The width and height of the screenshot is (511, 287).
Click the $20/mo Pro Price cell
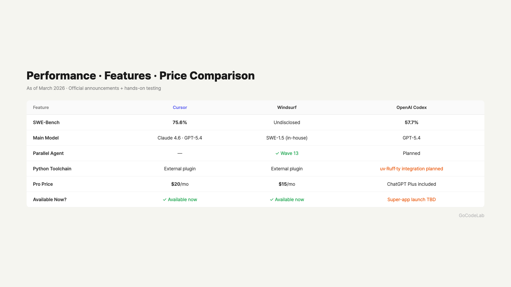point(180,184)
